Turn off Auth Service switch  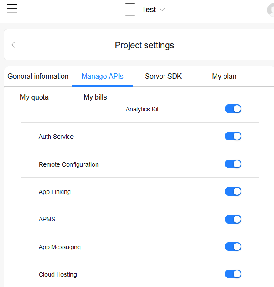[233, 136]
